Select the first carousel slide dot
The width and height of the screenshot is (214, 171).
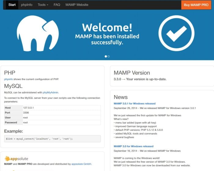[x=106, y=56]
